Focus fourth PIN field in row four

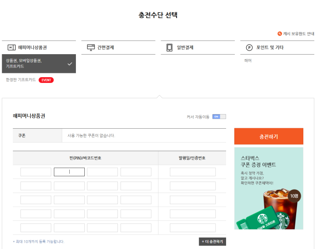tap(136, 214)
